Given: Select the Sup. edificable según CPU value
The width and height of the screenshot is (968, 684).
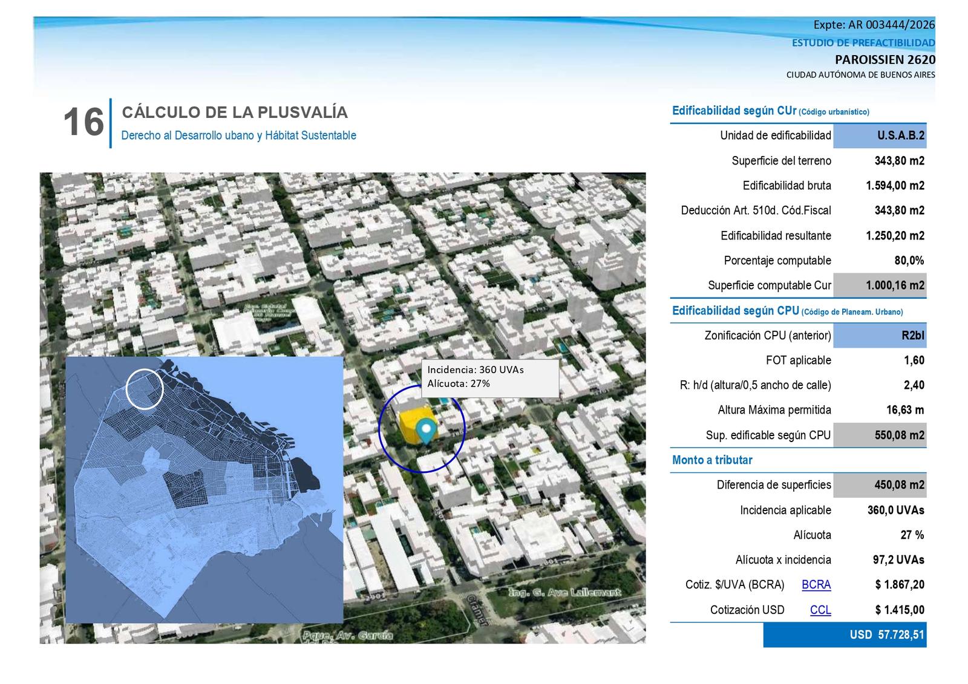Looking at the screenshot, I should (880, 435).
